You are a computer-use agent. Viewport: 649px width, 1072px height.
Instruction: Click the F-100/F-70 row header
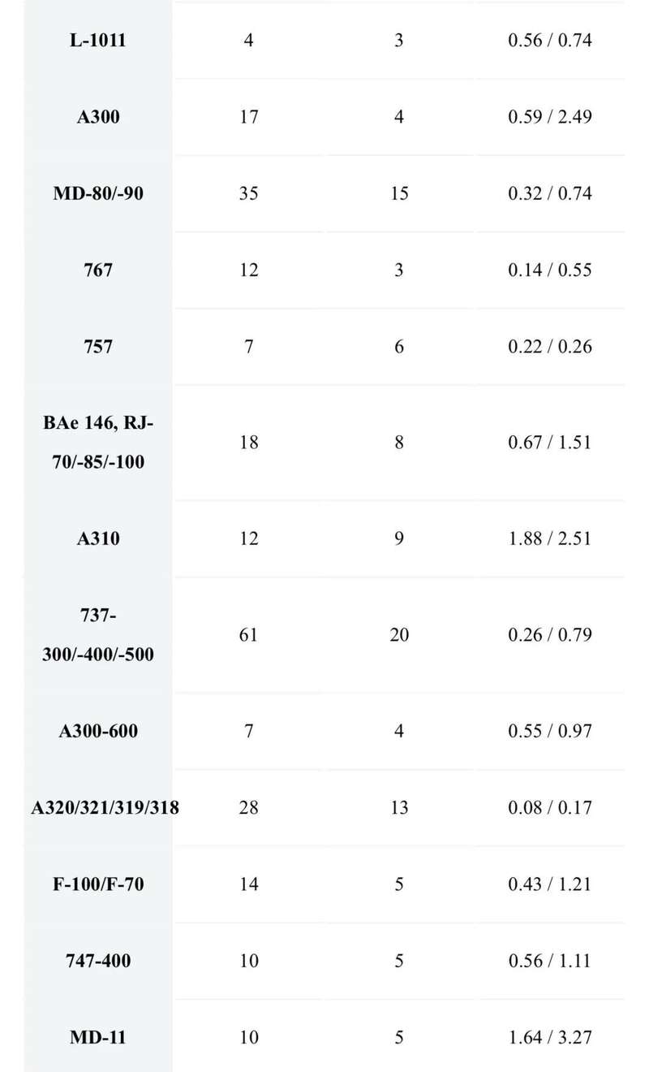pyautogui.click(x=98, y=884)
